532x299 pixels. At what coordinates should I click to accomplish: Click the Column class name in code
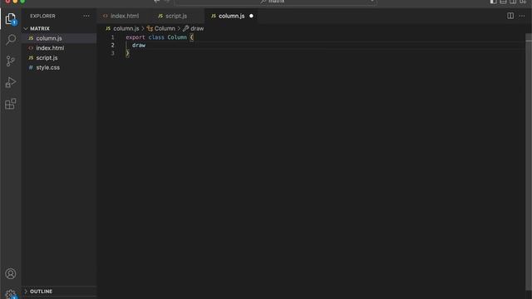coord(177,37)
